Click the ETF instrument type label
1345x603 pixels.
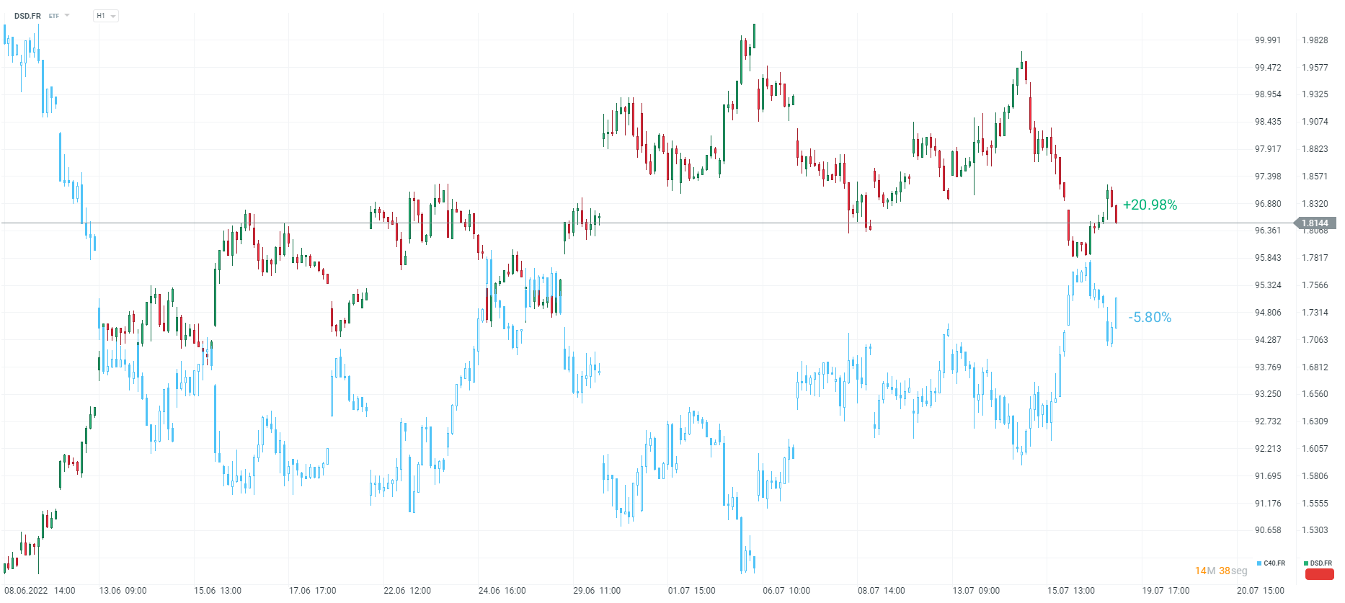[54, 16]
